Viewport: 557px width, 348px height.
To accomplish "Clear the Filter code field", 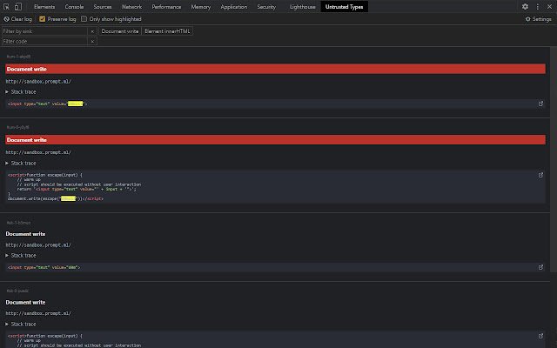I will click(92, 42).
